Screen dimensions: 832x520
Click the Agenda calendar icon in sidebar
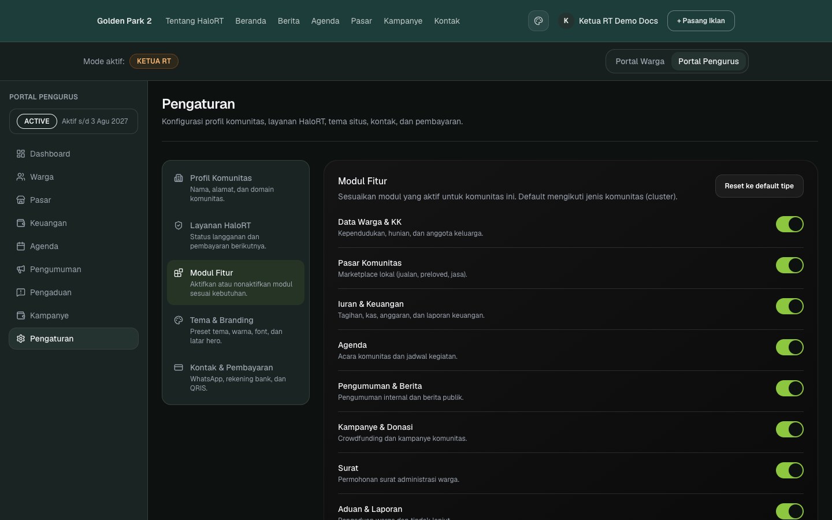pyautogui.click(x=21, y=246)
